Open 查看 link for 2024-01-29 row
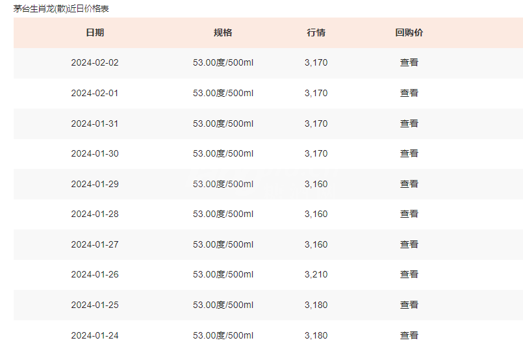This screenshot has width=523, height=360. pyautogui.click(x=409, y=184)
